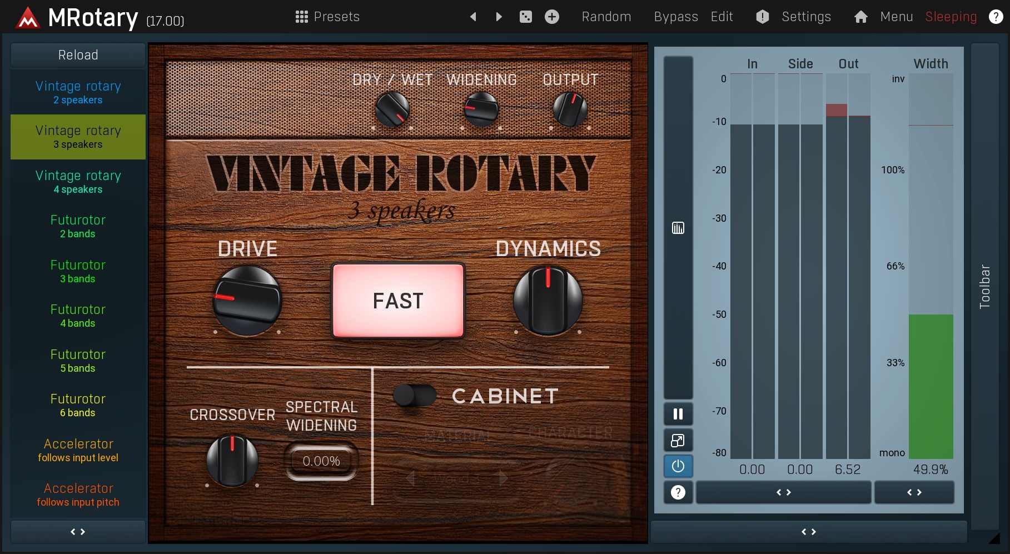Click the meter popup window icon
Viewport: 1010px width, 554px height.
678,441
